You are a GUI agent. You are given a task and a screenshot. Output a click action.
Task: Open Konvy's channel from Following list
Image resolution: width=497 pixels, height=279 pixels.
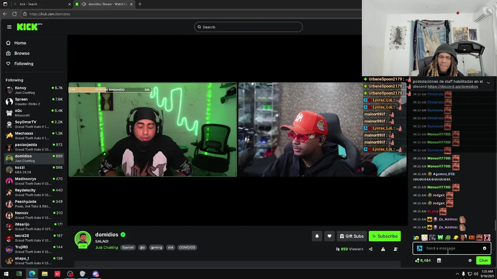click(x=34, y=90)
